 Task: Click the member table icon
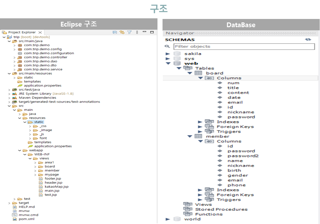(198, 136)
